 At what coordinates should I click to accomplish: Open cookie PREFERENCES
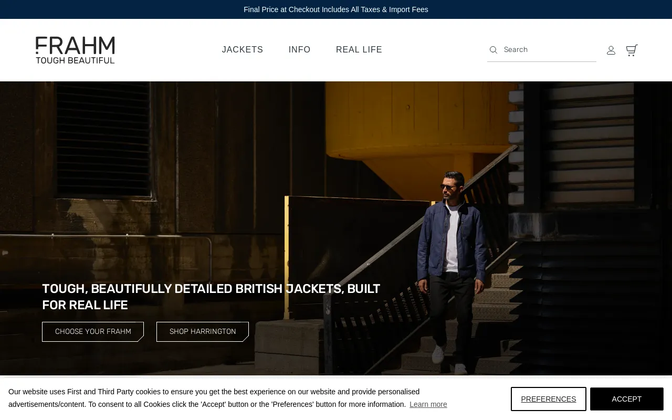[x=549, y=399]
